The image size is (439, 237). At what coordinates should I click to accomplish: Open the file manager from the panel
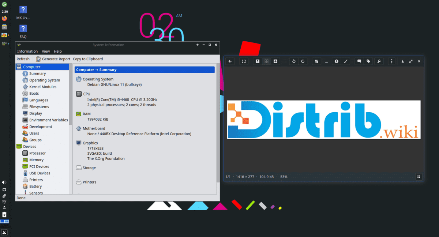coord(4,27)
